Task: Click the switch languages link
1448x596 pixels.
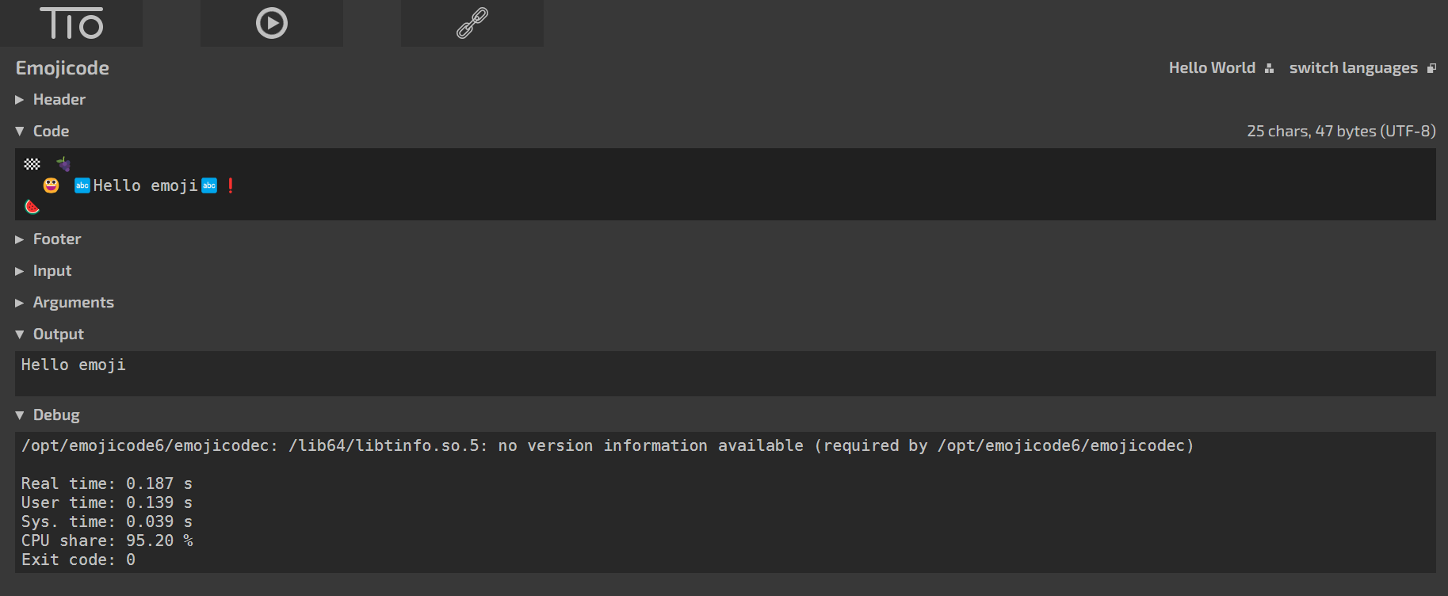Action: click(x=1353, y=68)
